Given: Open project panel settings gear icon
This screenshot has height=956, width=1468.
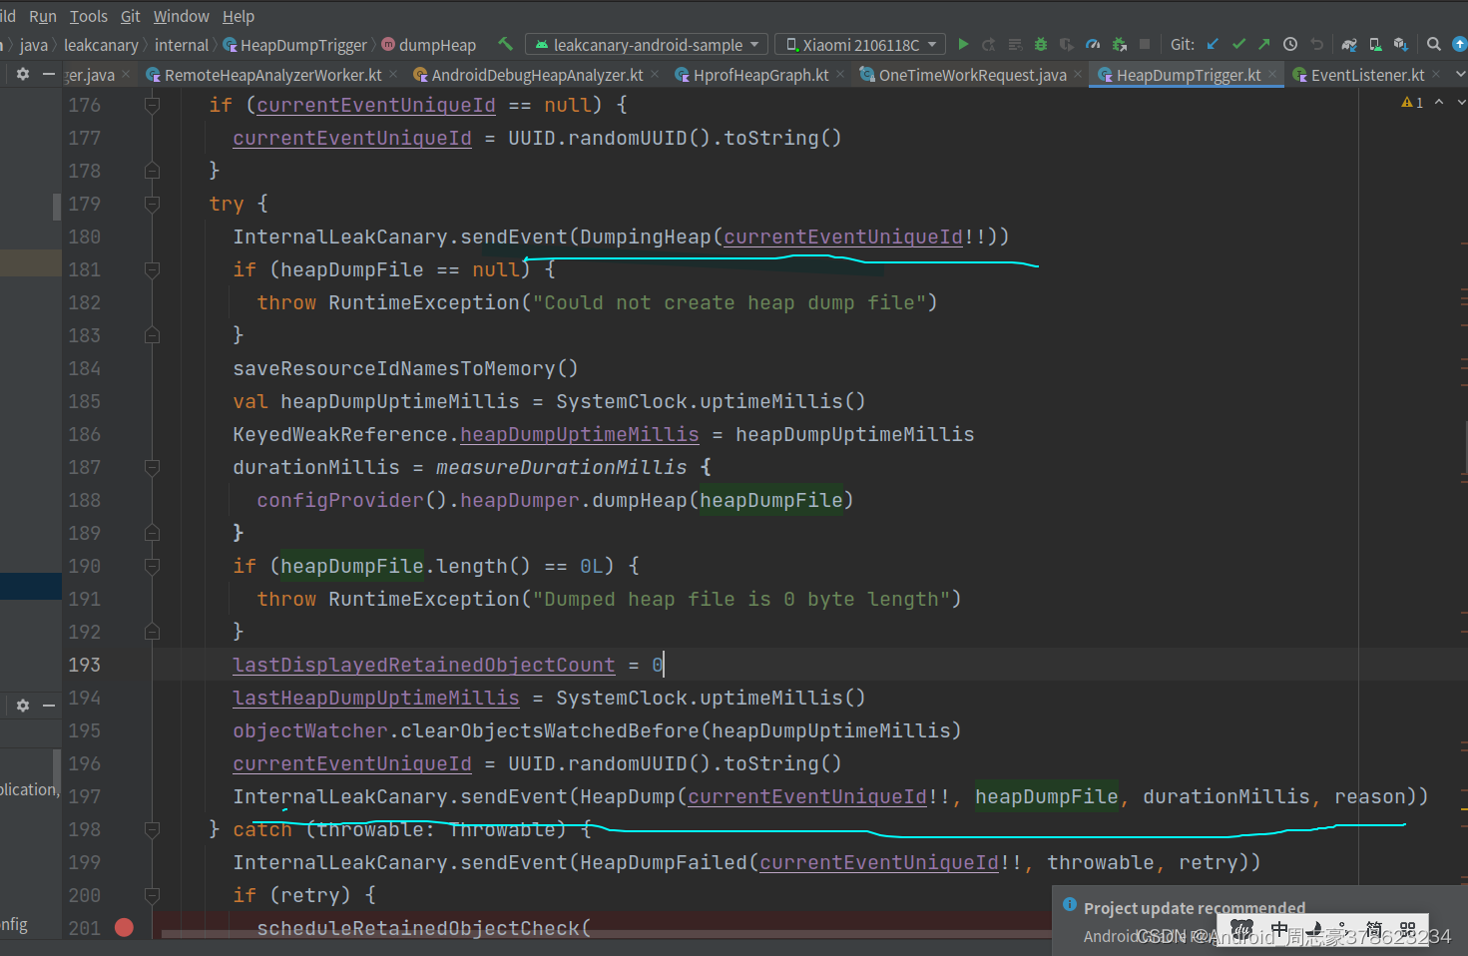Looking at the screenshot, I should coord(23,74).
